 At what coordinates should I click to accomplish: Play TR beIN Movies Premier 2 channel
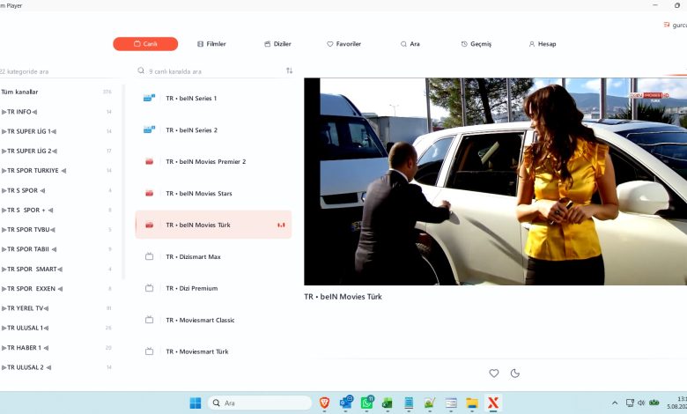pos(213,162)
